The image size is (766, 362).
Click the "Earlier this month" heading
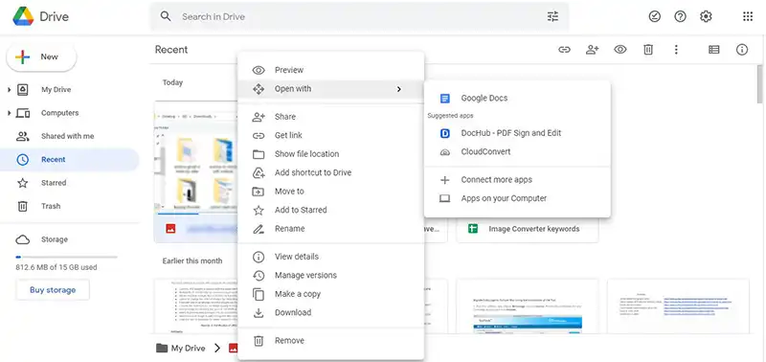click(x=192, y=260)
